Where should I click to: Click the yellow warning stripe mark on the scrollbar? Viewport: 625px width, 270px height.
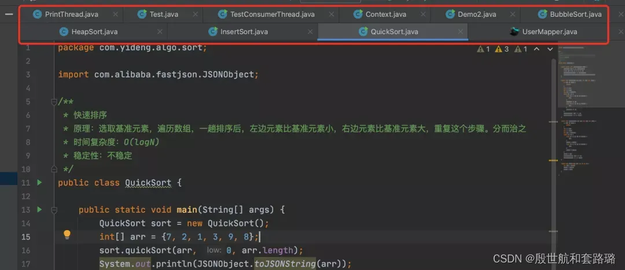click(x=553, y=160)
